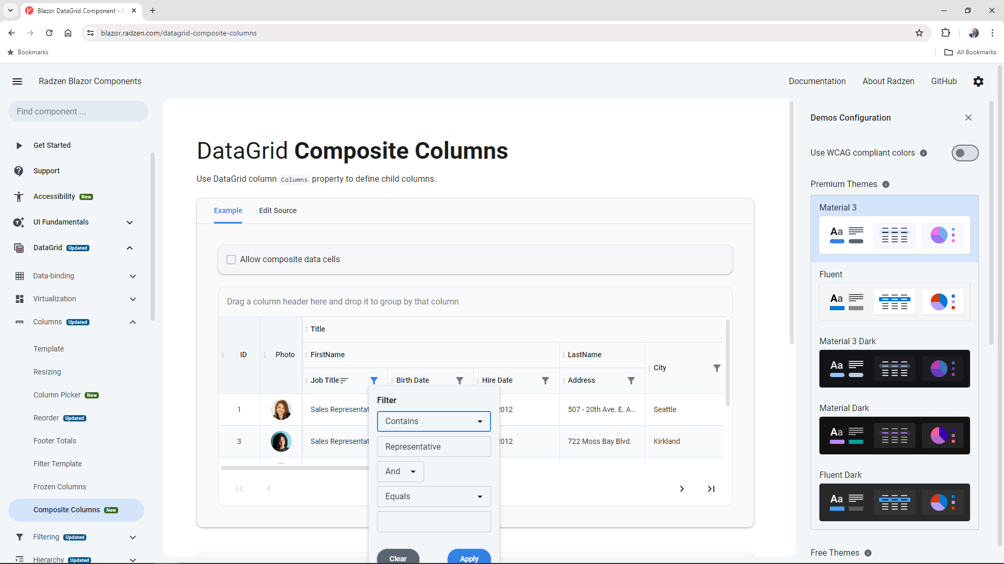Expand the Filtering sidebar section
This screenshot has height=564, width=1004.
click(133, 537)
